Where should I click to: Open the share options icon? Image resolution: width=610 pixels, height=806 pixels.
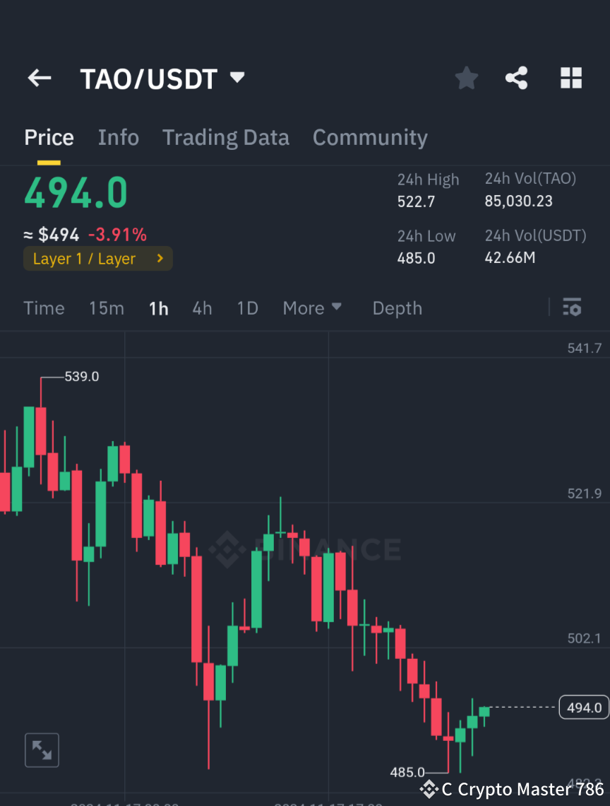click(x=517, y=78)
